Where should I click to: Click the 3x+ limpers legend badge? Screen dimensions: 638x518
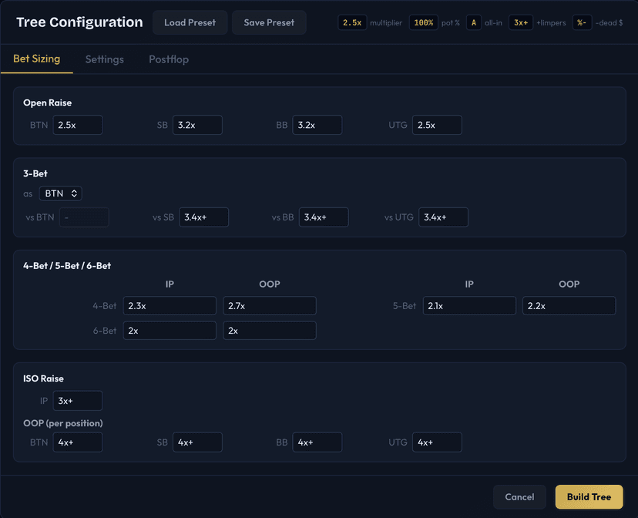click(x=521, y=23)
